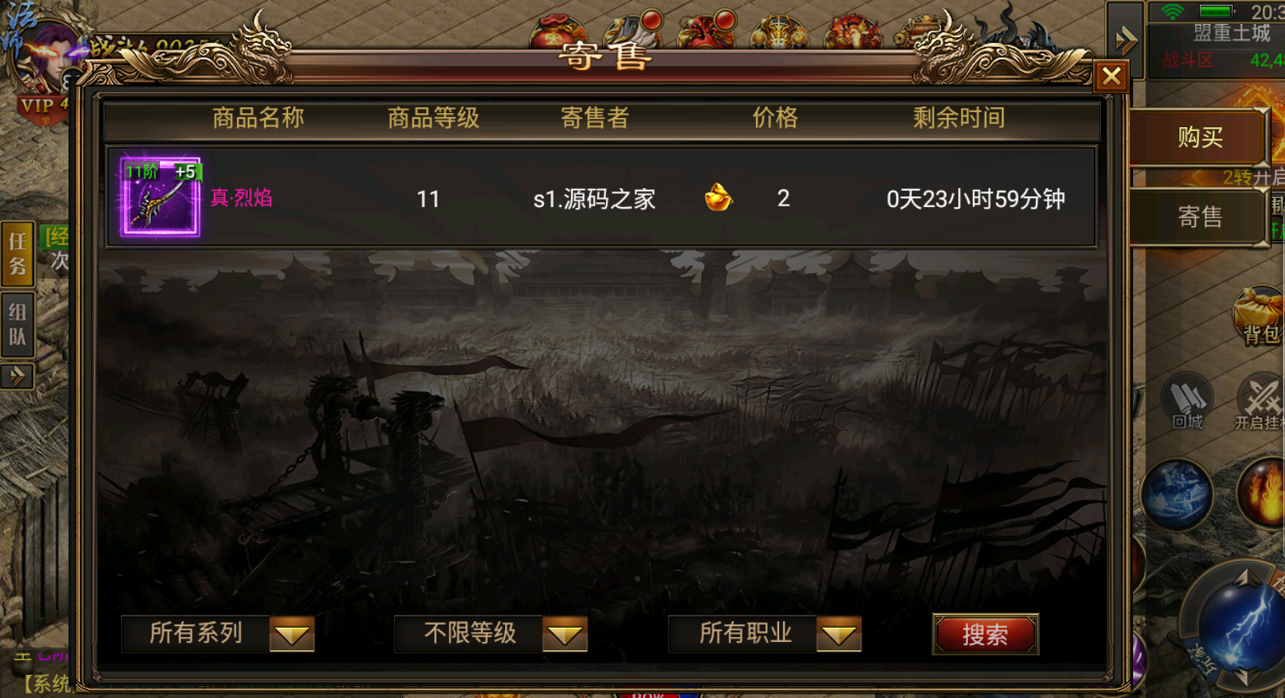Image resolution: width=1285 pixels, height=698 pixels.
Task: Switch to the 购买 buy tab
Action: [x=1199, y=137]
